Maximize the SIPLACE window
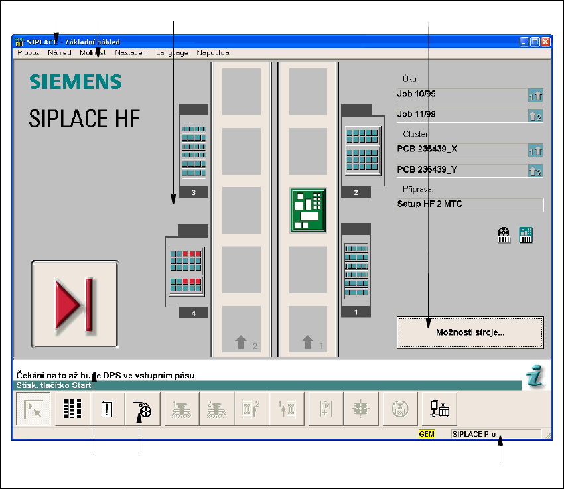This screenshot has height=489, width=564. (x=535, y=42)
